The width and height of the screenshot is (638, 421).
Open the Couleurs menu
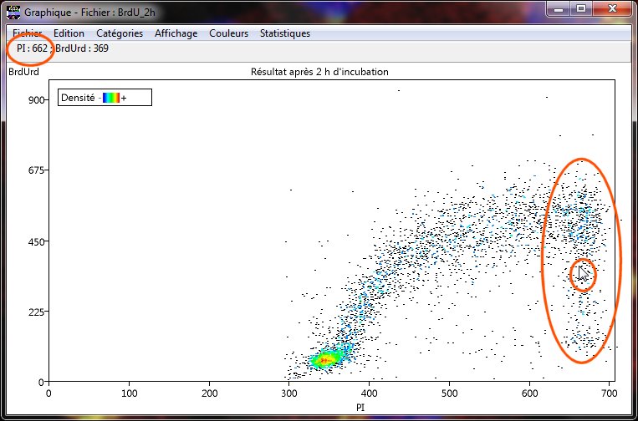pyautogui.click(x=229, y=33)
